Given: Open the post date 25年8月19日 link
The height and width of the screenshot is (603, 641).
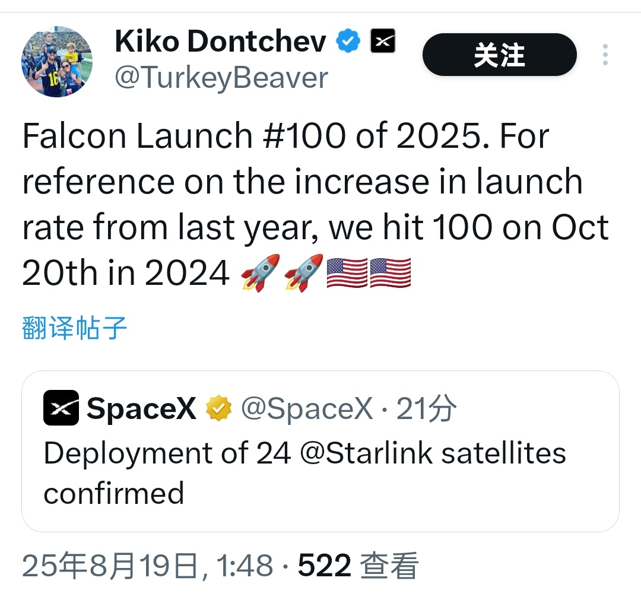Looking at the screenshot, I should click(148, 566).
